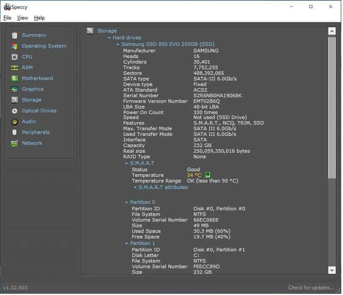This screenshot has height=295, width=343.
Task: Open the Operating System section
Action: tap(44, 46)
